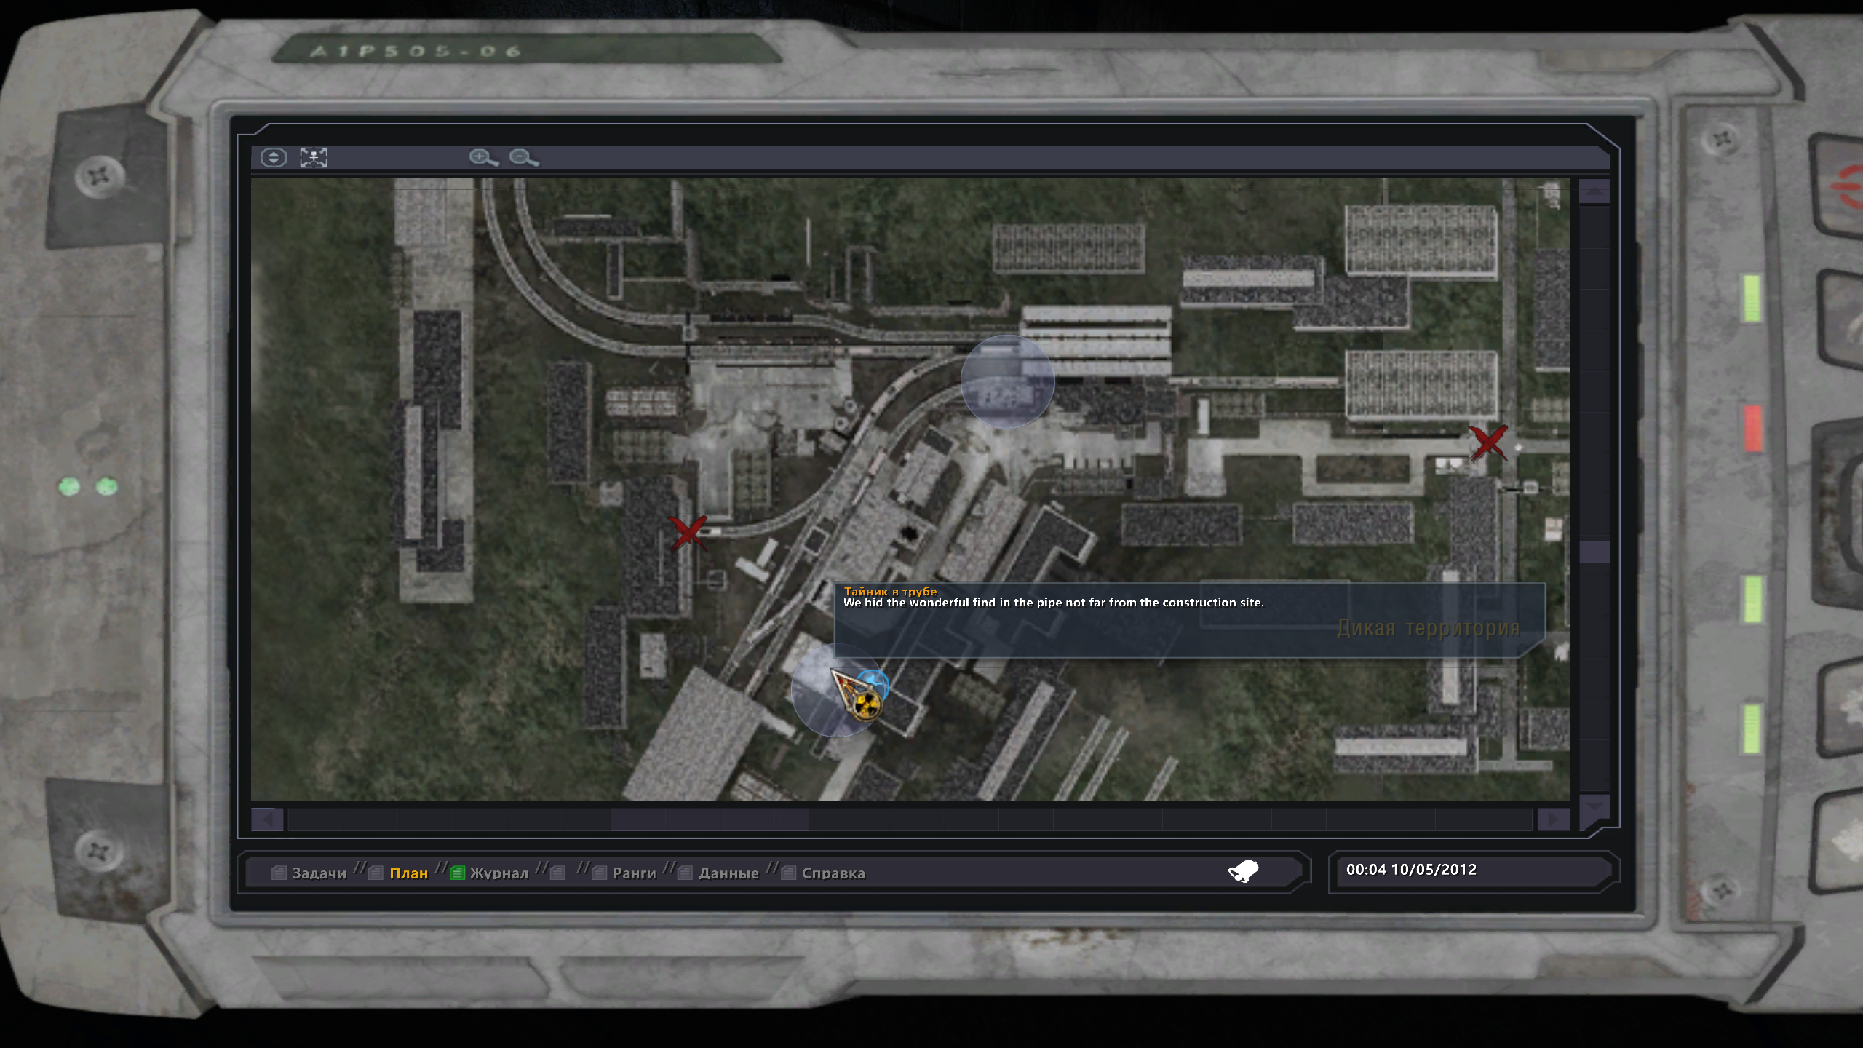This screenshot has width=1863, height=1048.
Task: Click the zoom in magnifier icon
Action: click(483, 157)
